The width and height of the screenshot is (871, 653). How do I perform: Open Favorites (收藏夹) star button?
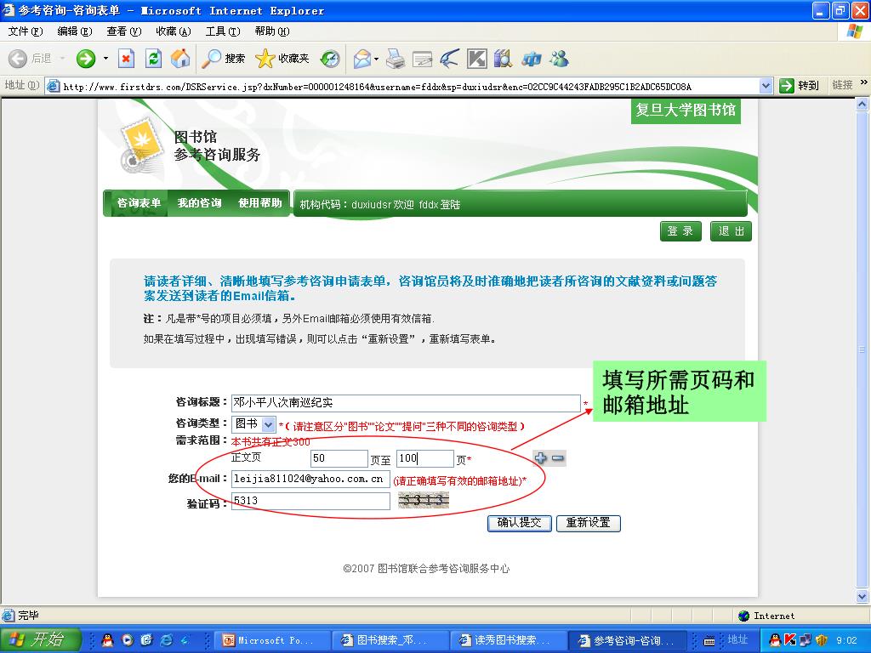(x=282, y=59)
